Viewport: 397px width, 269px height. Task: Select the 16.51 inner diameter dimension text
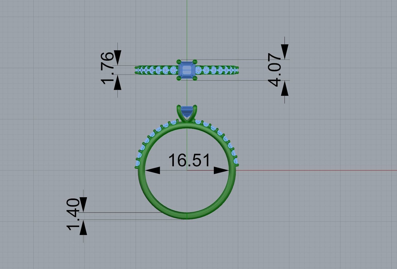tap(189, 160)
